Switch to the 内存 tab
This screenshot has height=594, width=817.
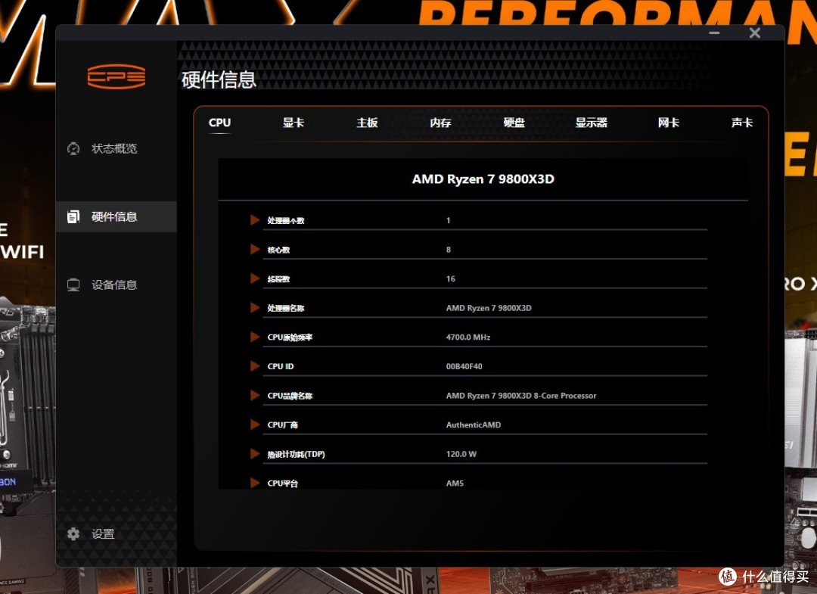click(x=440, y=123)
